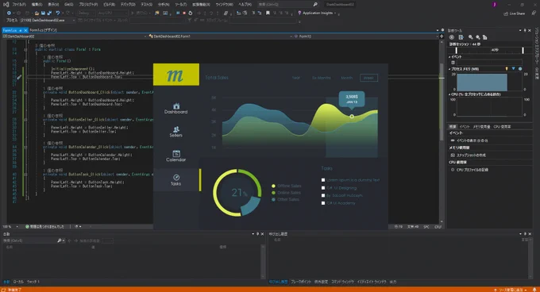
Task: Click the スナップショットの作成 snapshot link
Action: 471,155
